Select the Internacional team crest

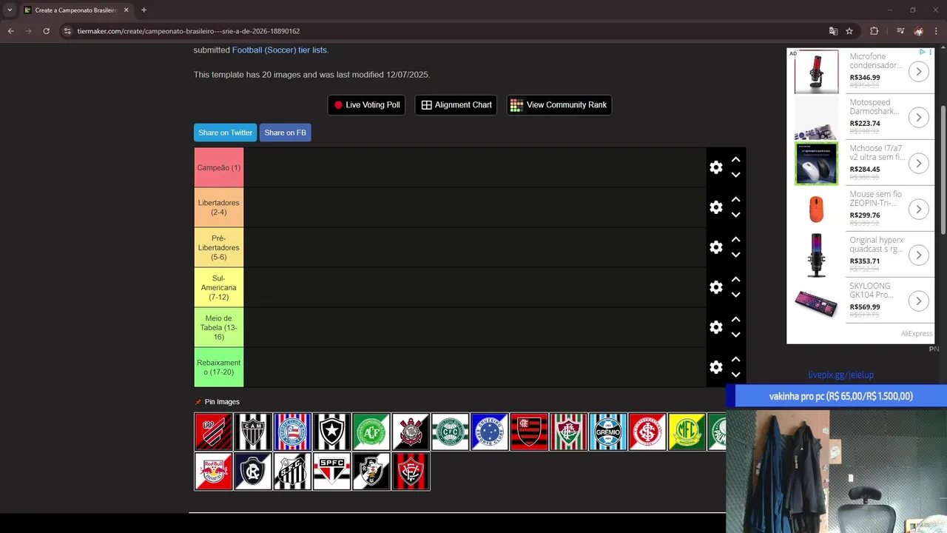(x=647, y=432)
